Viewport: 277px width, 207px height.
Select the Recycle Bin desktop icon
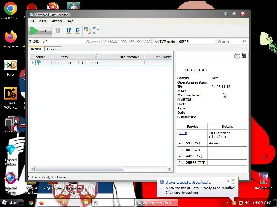263,181
